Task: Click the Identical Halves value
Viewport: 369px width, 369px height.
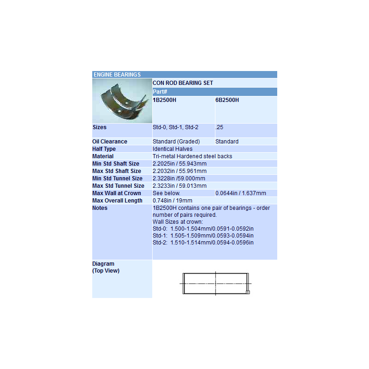Action: 173,149
